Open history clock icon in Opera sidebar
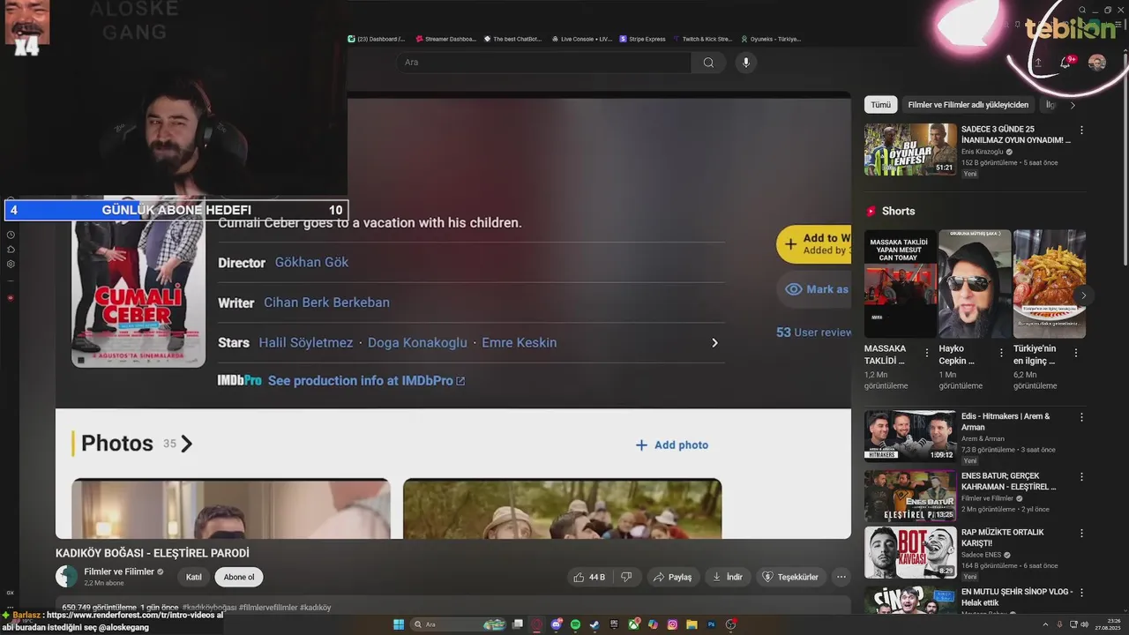1129x635 pixels. pyautogui.click(x=11, y=235)
